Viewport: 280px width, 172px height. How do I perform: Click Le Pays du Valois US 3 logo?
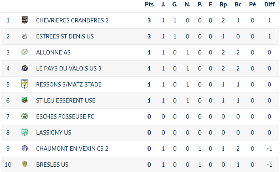pos(25,68)
